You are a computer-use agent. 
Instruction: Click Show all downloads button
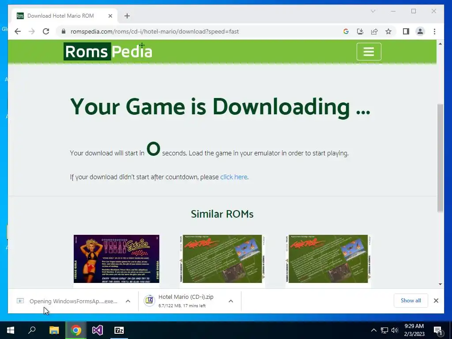click(411, 301)
